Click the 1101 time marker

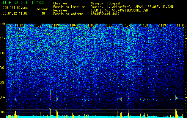[x=20, y=25]
